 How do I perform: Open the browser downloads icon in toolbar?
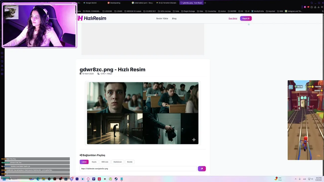[x=318, y=7]
